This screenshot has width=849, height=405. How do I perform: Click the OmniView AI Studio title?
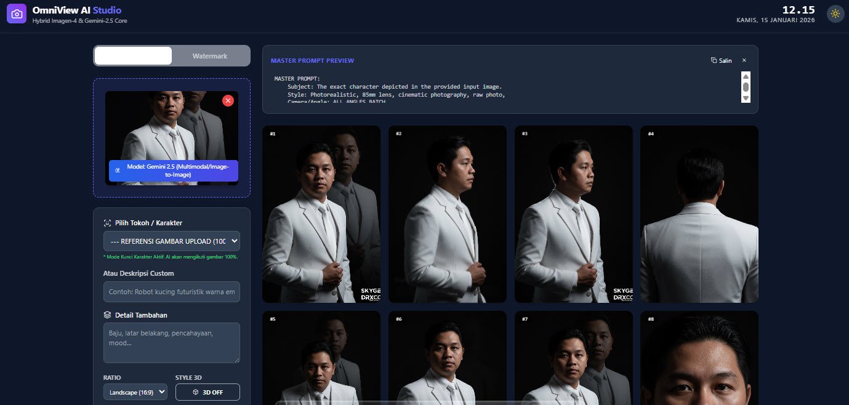pyautogui.click(x=77, y=10)
